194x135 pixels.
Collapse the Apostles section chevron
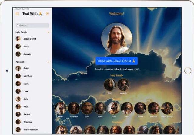tap(48, 62)
